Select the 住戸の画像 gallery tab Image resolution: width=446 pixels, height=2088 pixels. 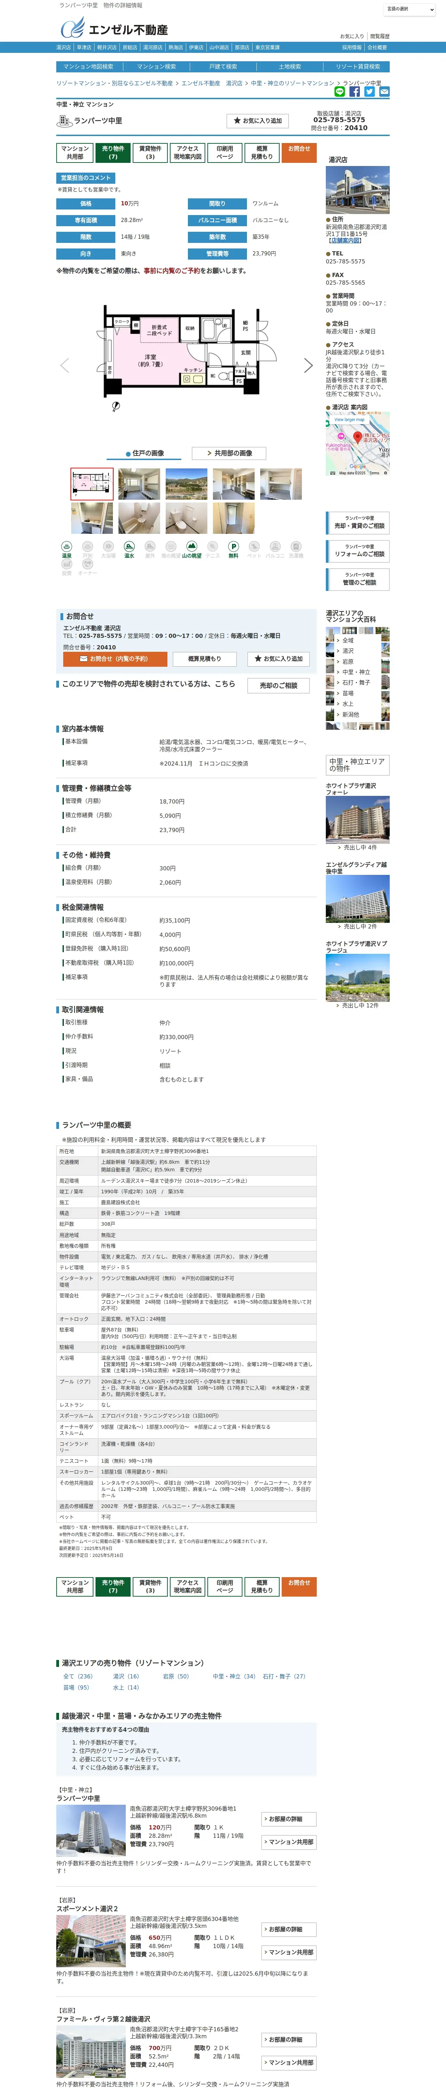(145, 453)
